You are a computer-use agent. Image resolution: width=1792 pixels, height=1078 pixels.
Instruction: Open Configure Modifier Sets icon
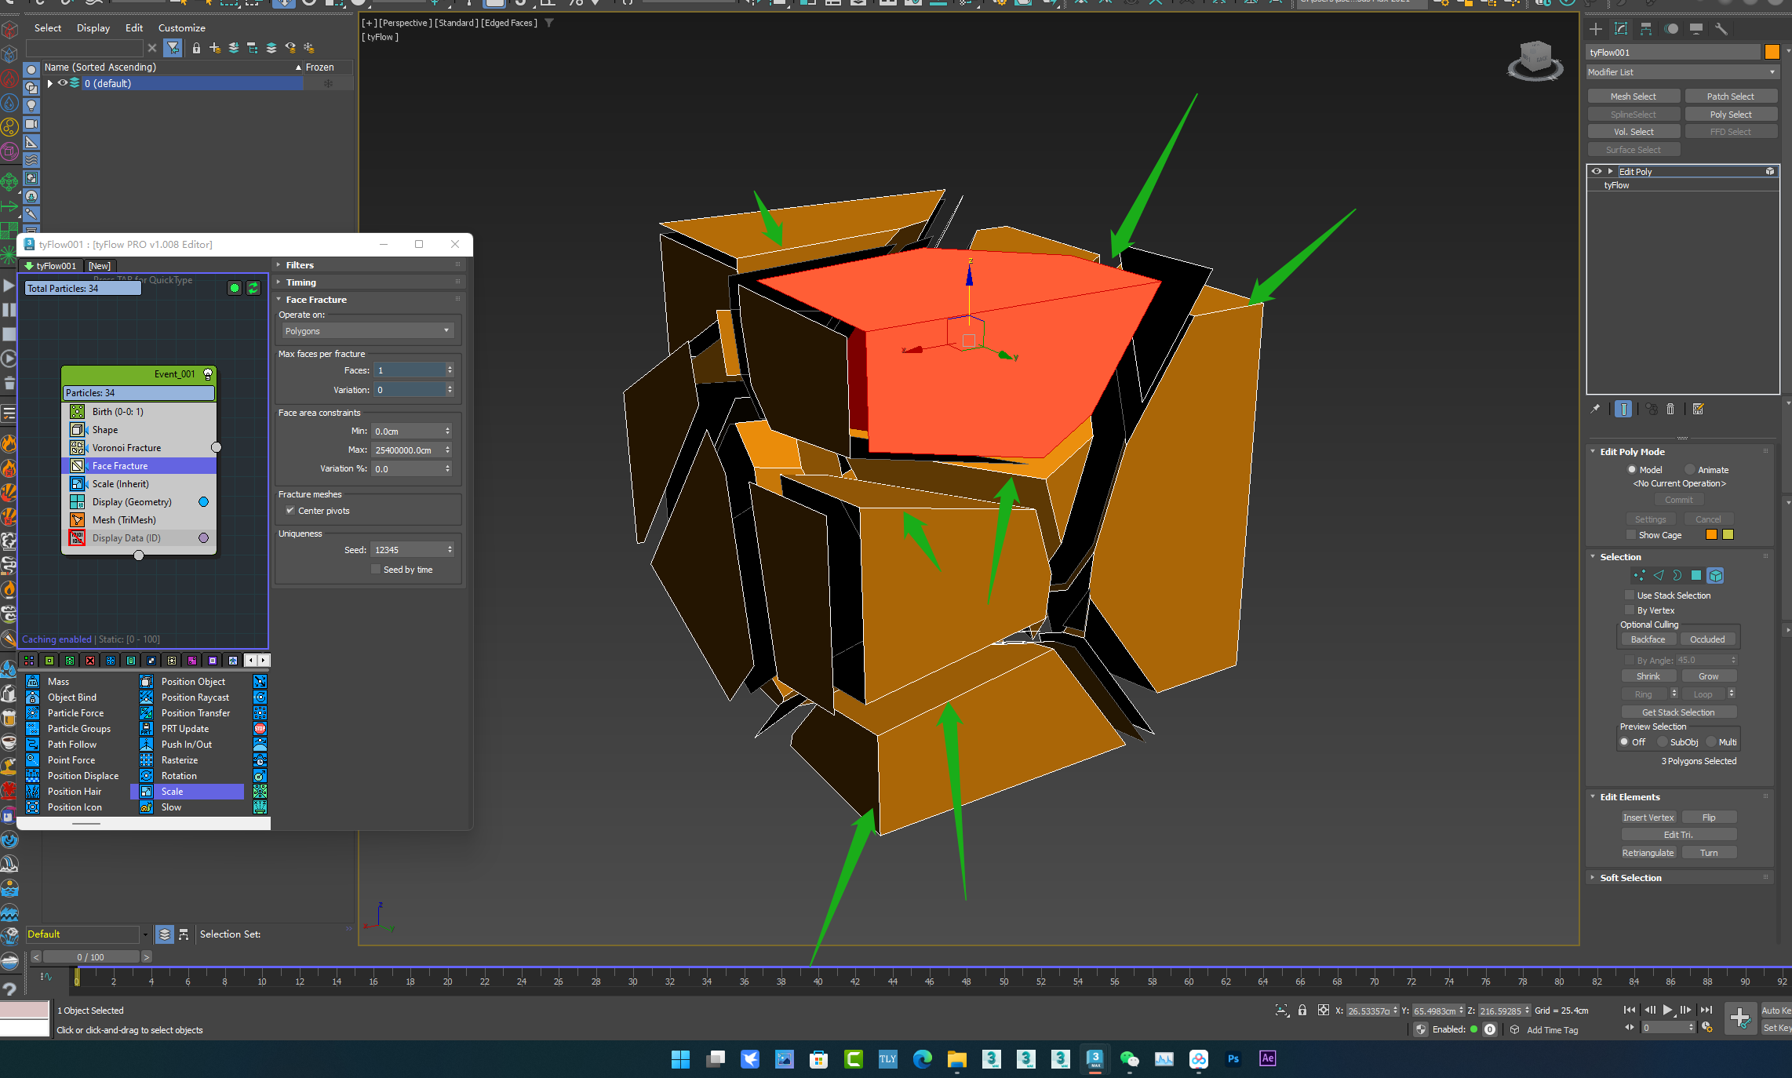click(1698, 409)
